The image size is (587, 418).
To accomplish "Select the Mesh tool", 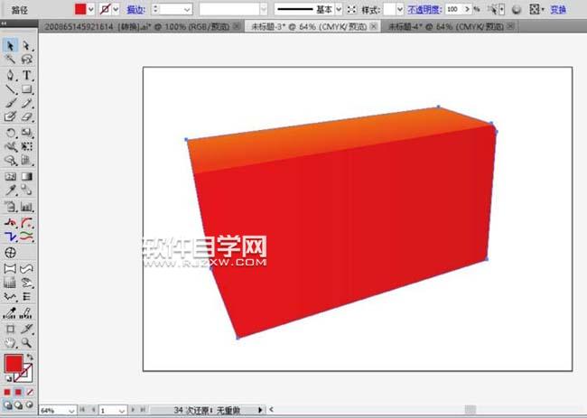I will 10,176.
